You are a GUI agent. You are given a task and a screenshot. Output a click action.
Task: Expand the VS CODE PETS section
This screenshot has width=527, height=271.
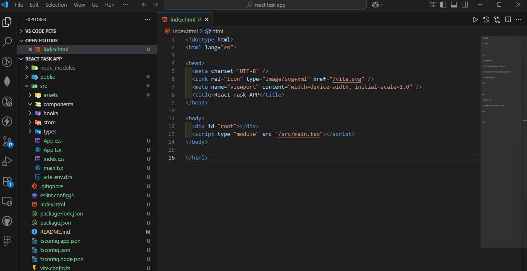click(x=87, y=31)
